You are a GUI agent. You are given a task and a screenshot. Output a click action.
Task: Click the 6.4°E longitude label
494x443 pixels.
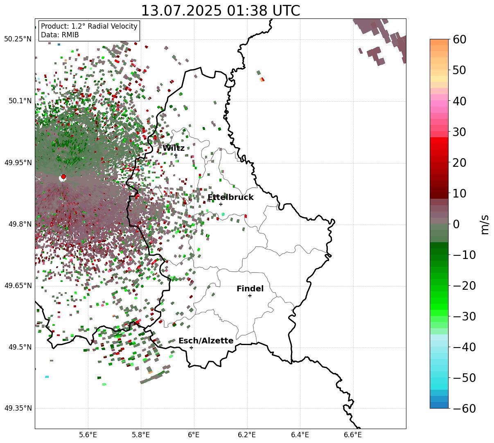(x=300, y=435)
